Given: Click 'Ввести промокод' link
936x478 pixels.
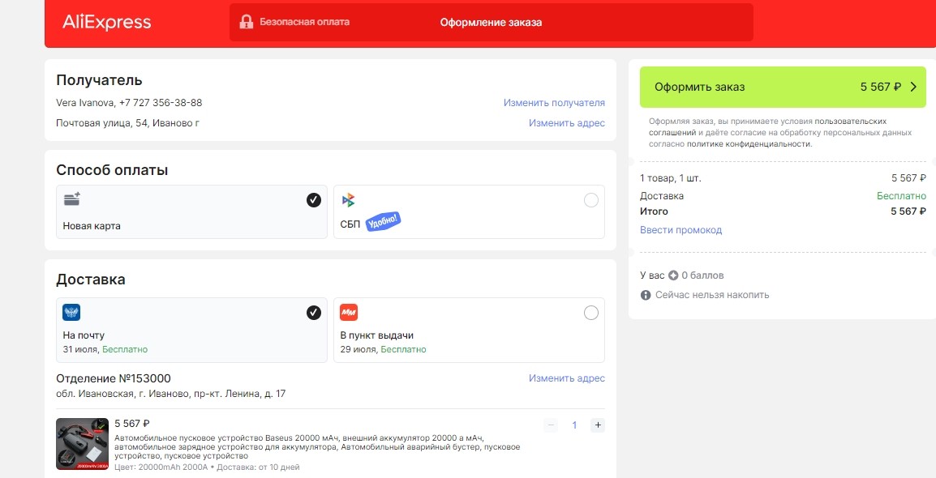Looking at the screenshot, I should click(x=681, y=230).
